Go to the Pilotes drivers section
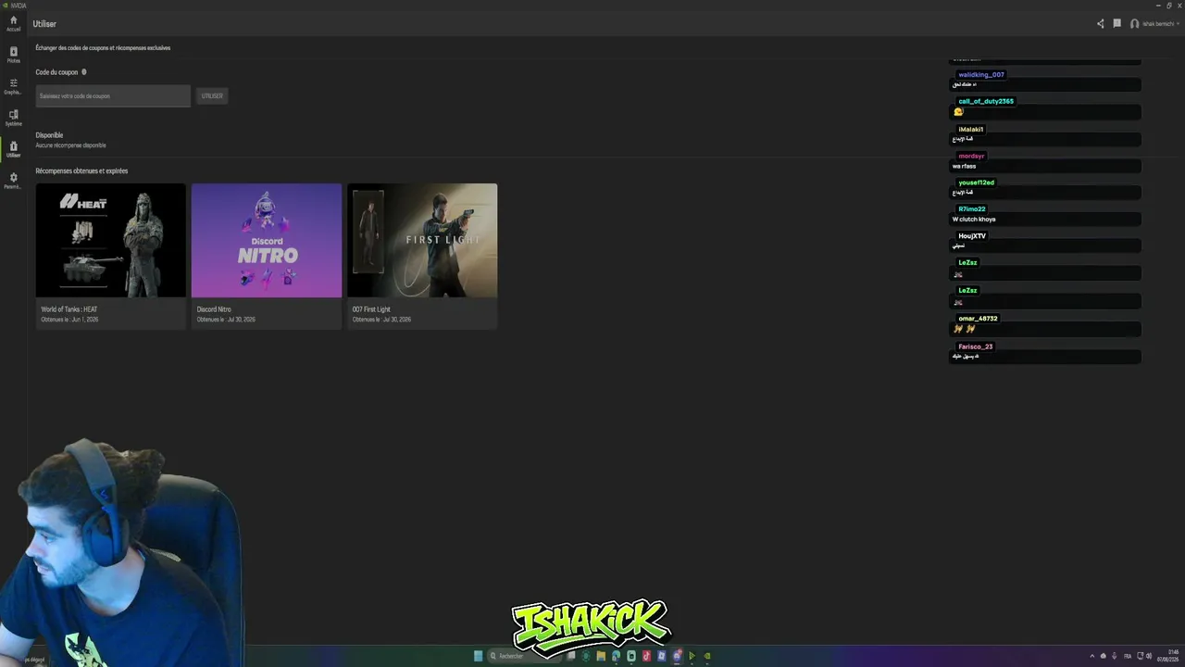The image size is (1185, 667). point(13,55)
